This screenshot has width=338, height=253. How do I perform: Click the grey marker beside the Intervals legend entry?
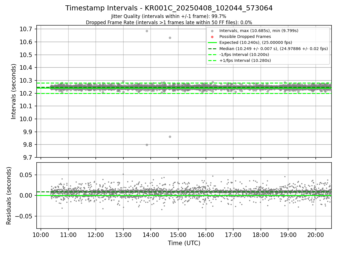tap(212, 31)
